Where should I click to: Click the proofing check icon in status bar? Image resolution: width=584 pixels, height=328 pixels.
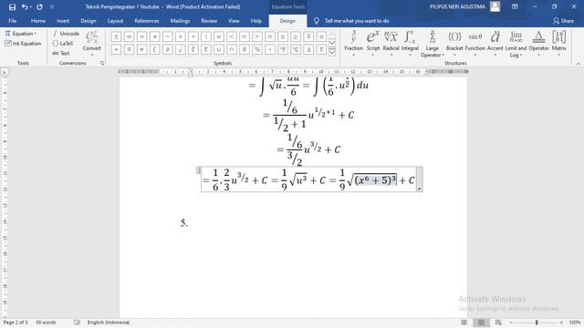pyautogui.click(x=77, y=323)
